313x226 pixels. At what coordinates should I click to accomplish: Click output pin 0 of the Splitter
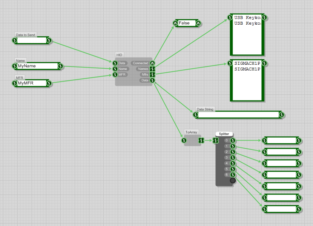[x=233, y=141]
